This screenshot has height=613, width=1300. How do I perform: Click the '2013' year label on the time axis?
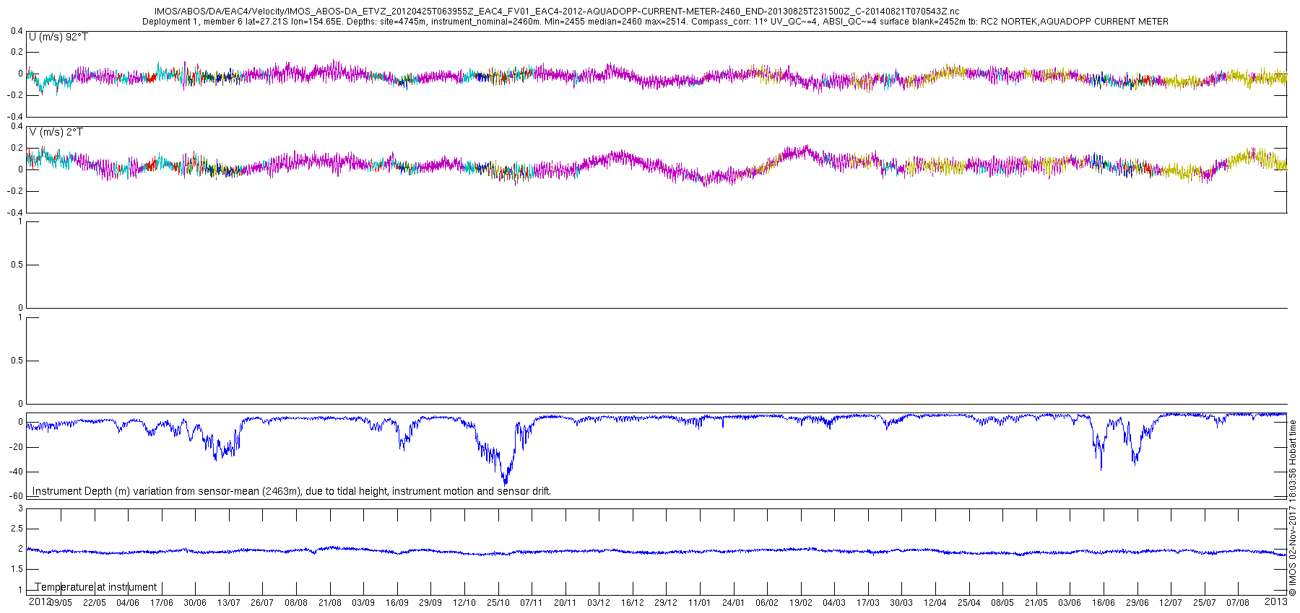point(1276,601)
